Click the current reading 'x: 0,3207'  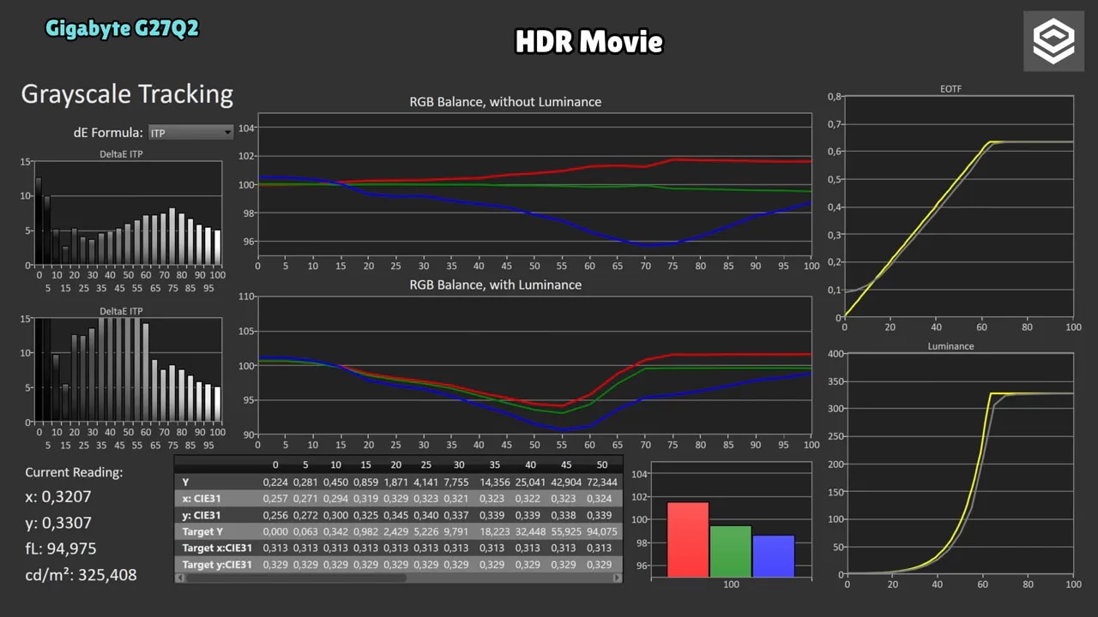pos(58,497)
